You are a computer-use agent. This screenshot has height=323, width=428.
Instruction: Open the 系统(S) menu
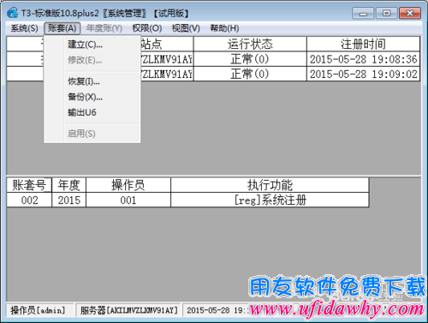point(24,28)
